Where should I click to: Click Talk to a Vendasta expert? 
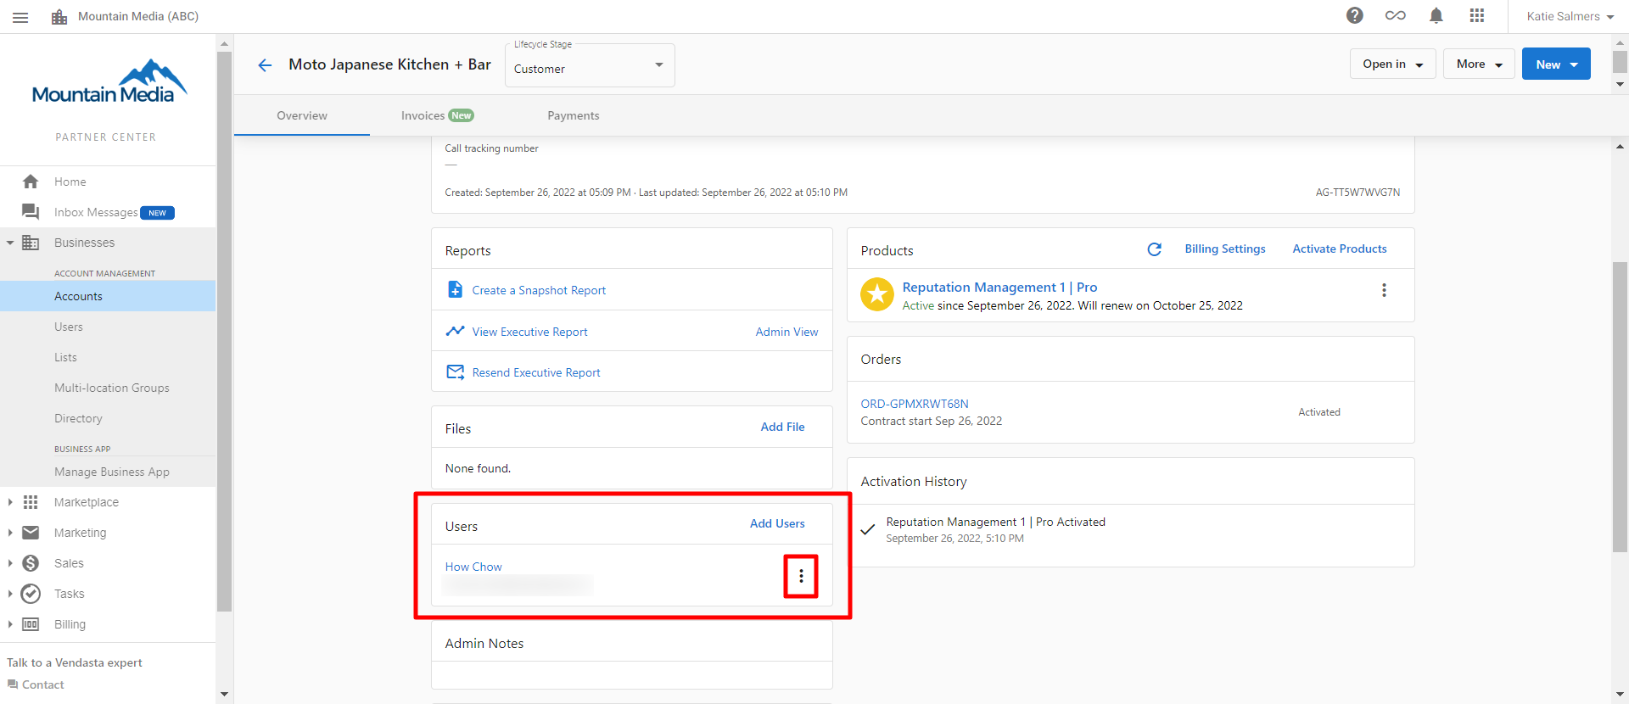coord(75,662)
